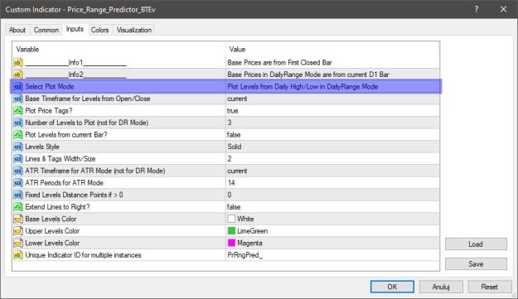Click boolean icon beside Plot Levels from current Bar

pyautogui.click(x=18, y=135)
